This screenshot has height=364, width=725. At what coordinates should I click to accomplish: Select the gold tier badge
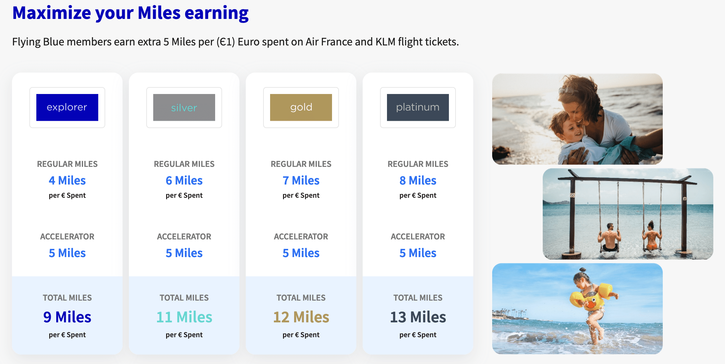301,107
